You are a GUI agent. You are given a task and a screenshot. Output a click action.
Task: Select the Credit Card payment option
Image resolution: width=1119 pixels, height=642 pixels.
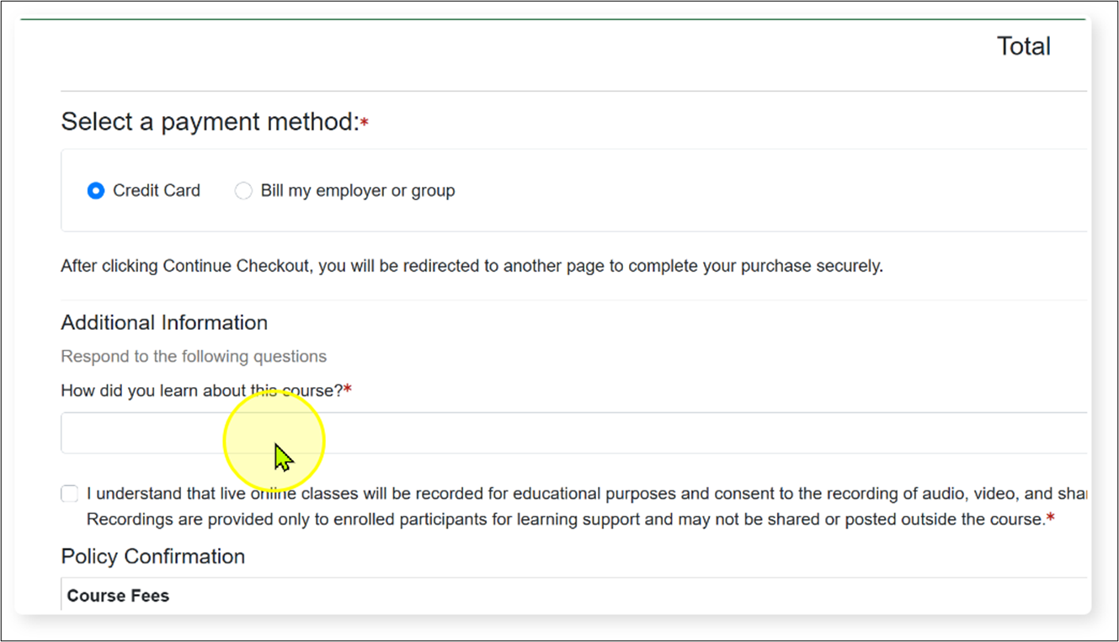pyautogui.click(x=96, y=190)
